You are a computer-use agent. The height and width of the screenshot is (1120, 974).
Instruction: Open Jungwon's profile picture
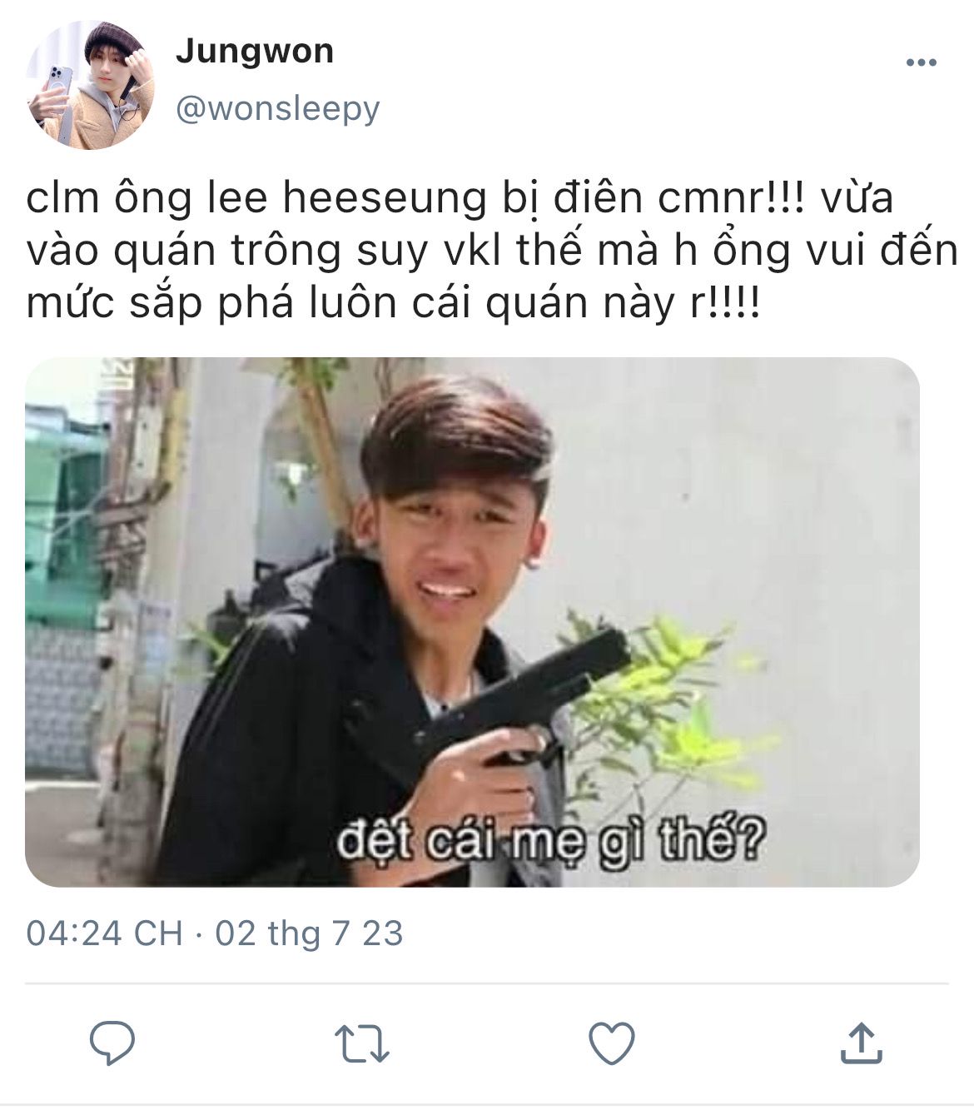click(x=90, y=85)
